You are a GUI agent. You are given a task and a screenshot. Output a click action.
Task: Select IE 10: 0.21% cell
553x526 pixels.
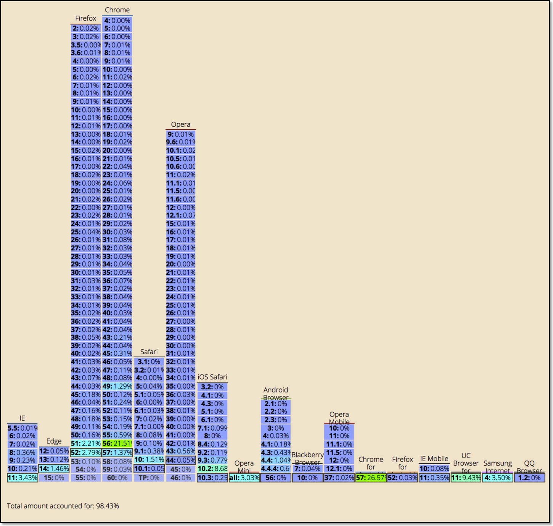click(x=23, y=468)
